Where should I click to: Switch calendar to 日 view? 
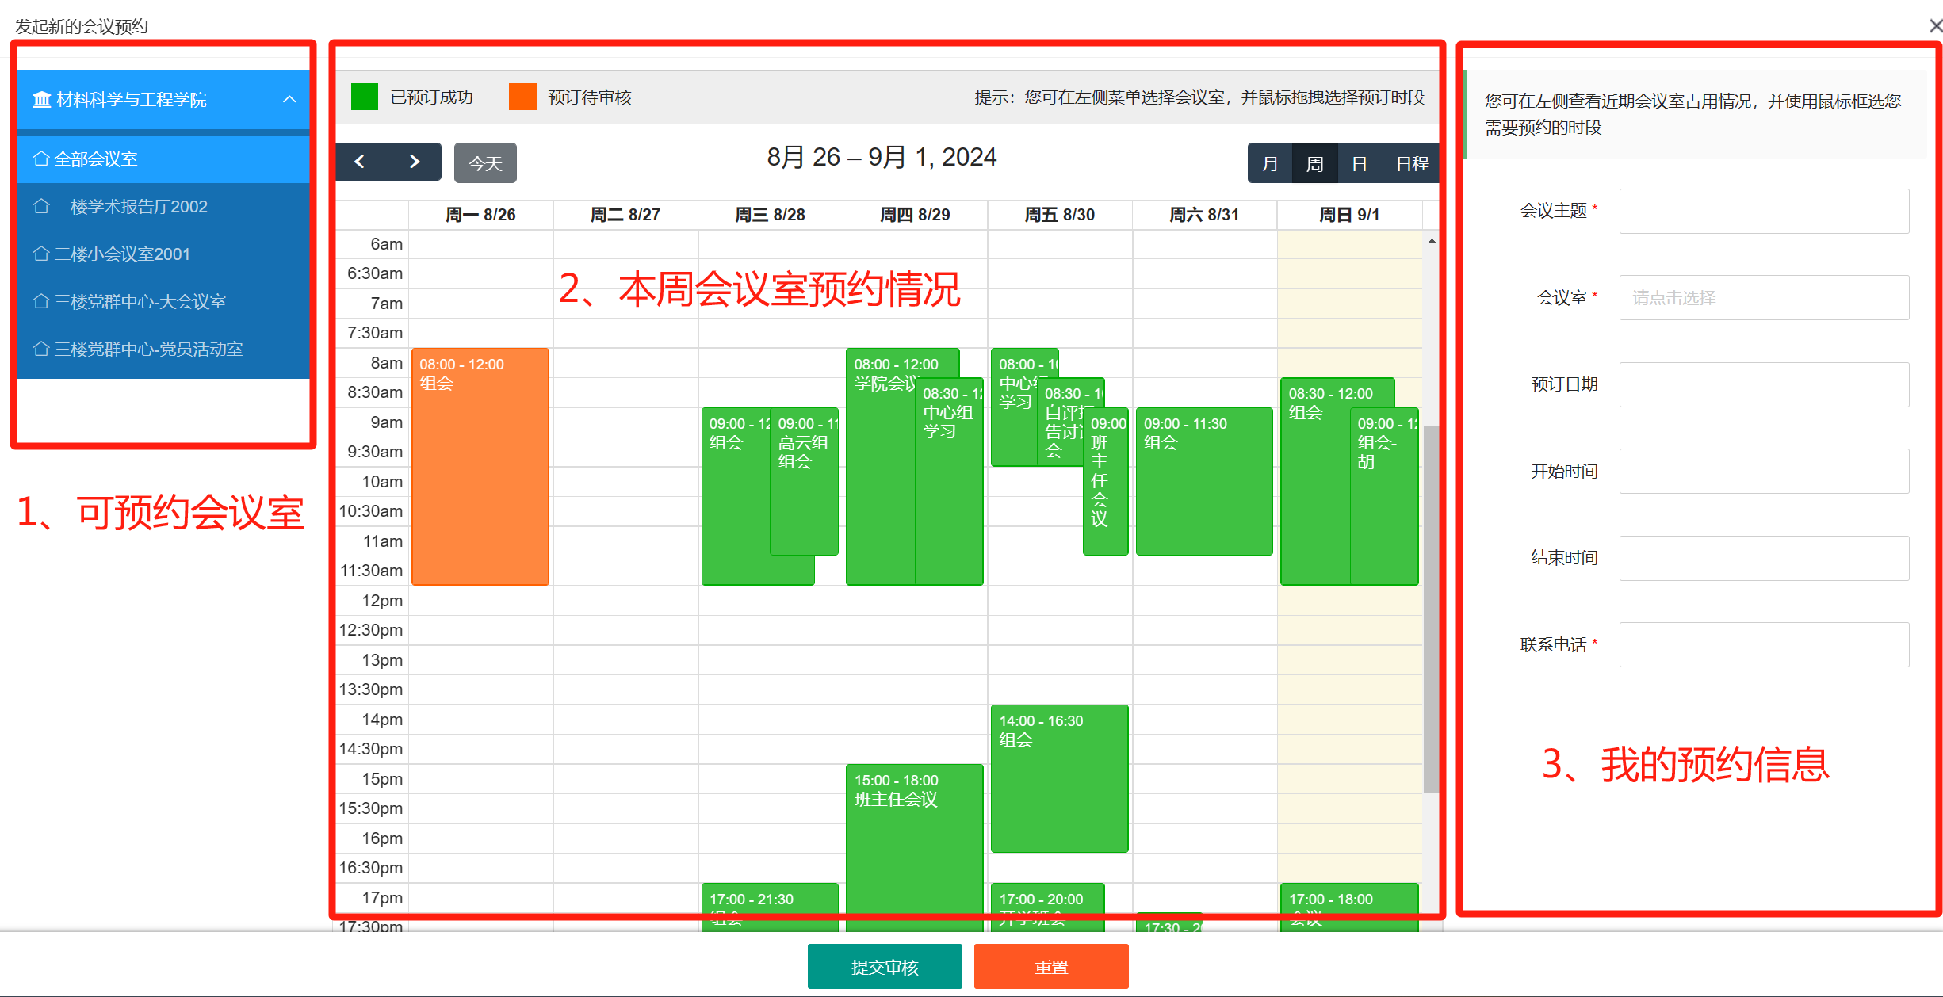coord(1359,163)
